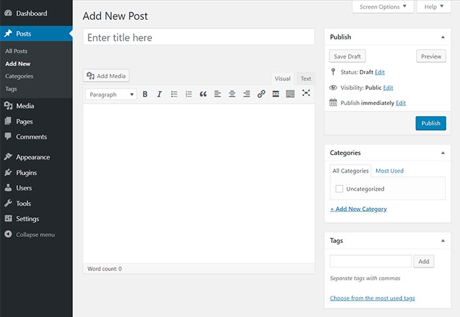The image size is (460, 317).
Task: Insert a bulleted list
Action: (x=174, y=95)
